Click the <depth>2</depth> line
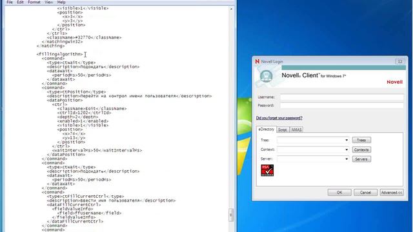 (x=77, y=117)
